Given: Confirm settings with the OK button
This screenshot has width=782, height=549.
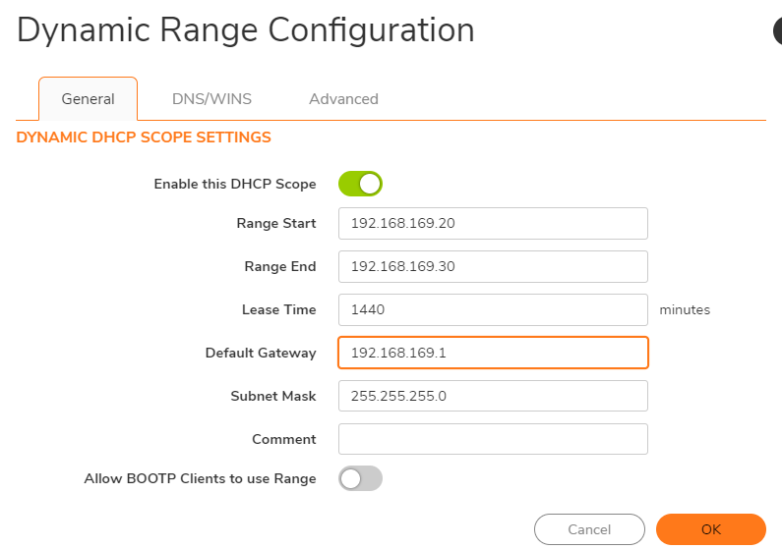Looking at the screenshot, I should (710, 529).
